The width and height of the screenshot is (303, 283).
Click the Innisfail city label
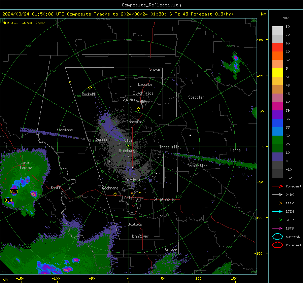[136, 122]
